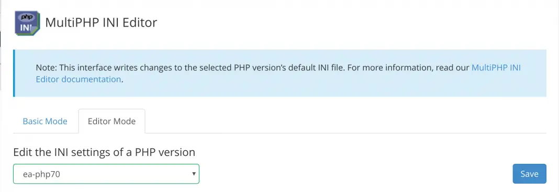This screenshot has width=559, height=192.
Task: Click 'default INI file' text in the note
Action: coord(316,67)
